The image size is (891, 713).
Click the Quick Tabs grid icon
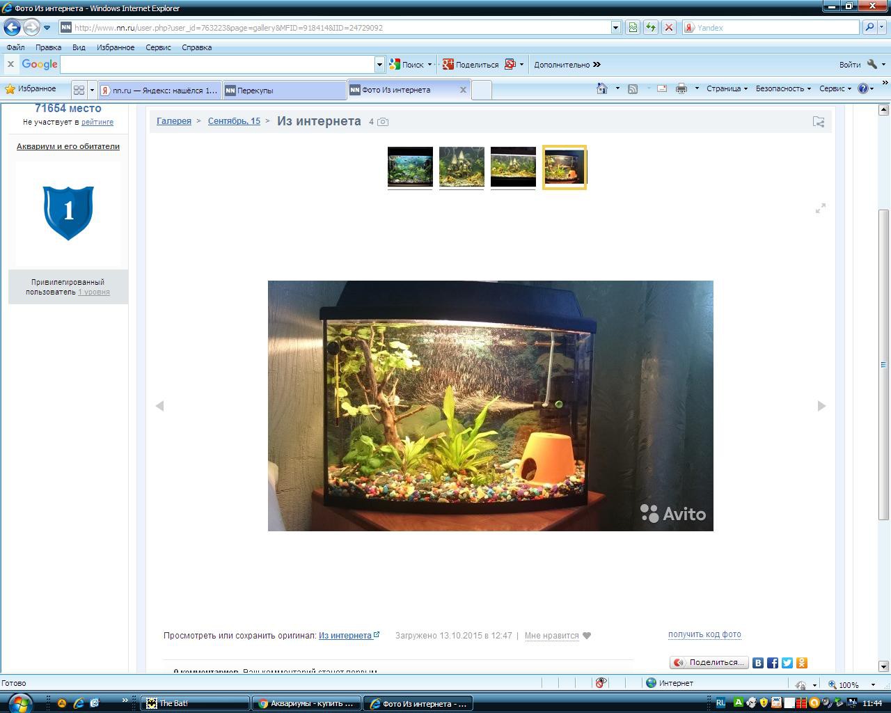pos(79,90)
